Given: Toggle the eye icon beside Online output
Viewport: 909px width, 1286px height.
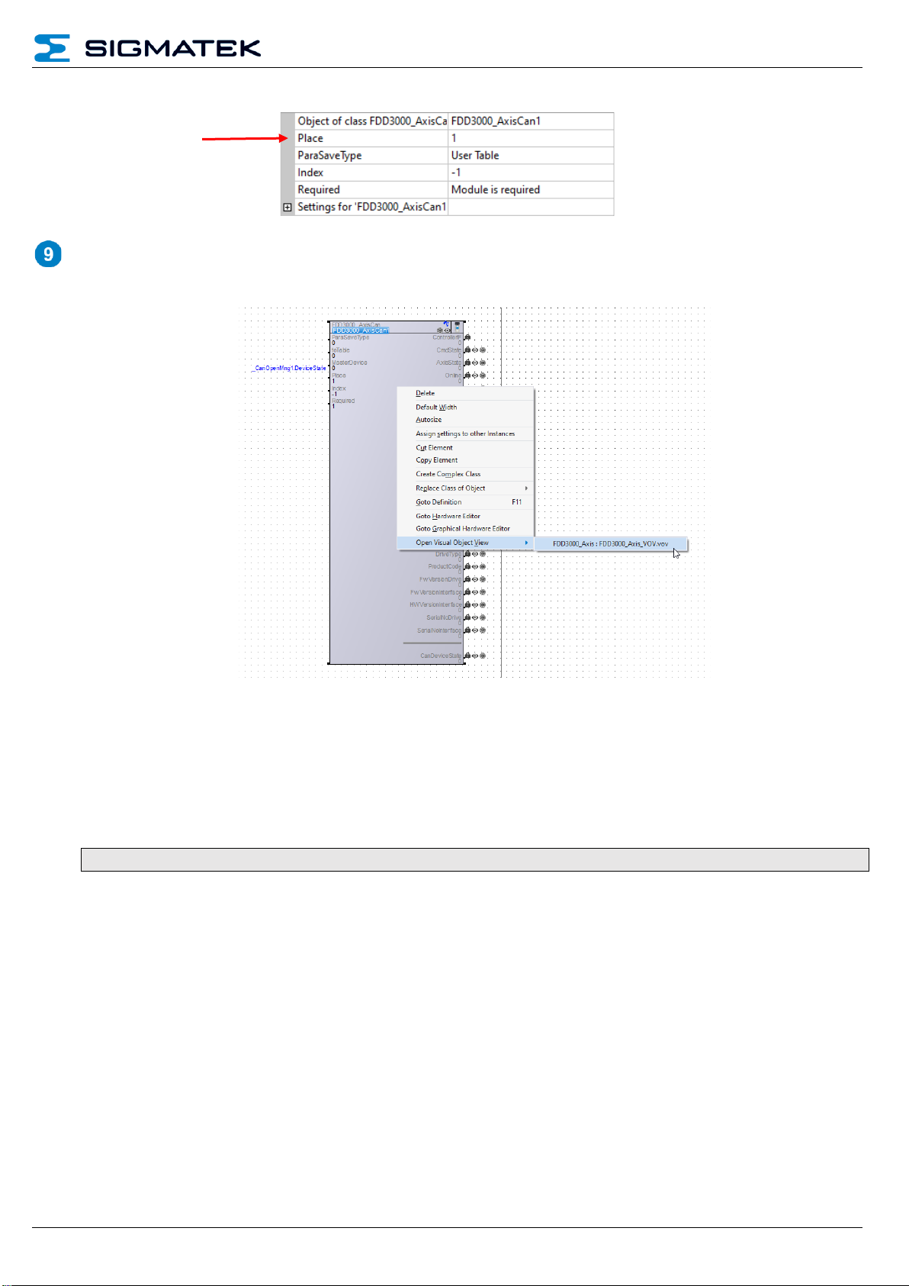Looking at the screenshot, I should point(475,375).
